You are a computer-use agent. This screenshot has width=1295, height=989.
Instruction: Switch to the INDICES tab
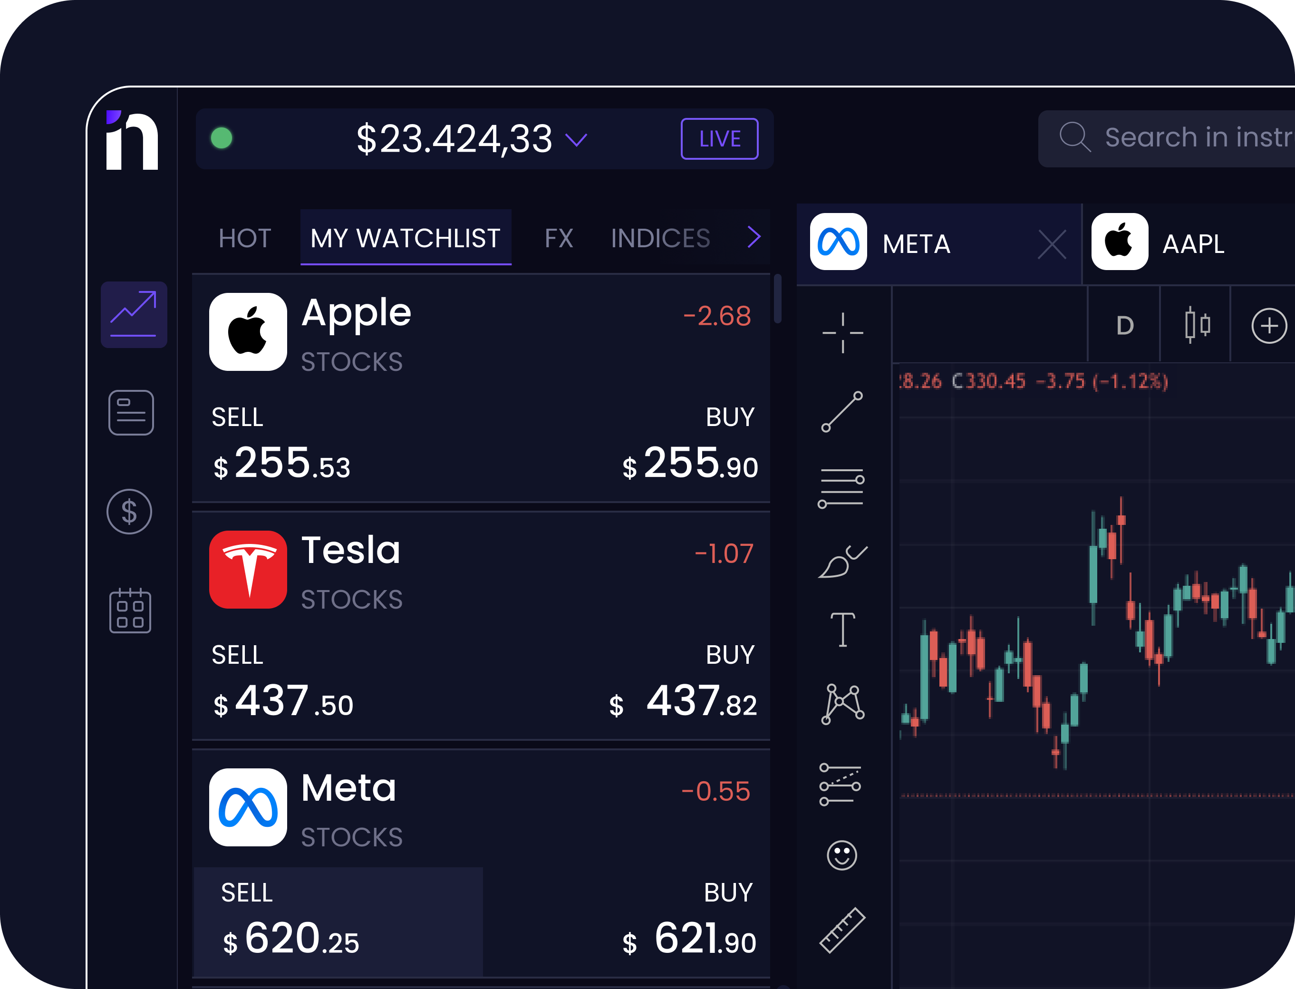660,238
